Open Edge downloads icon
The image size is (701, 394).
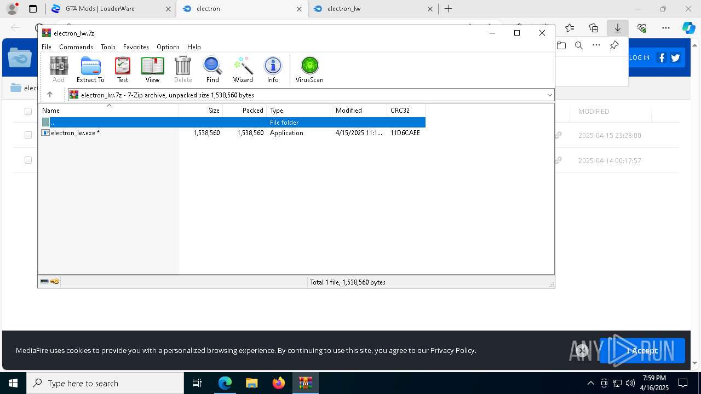click(618, 27)
